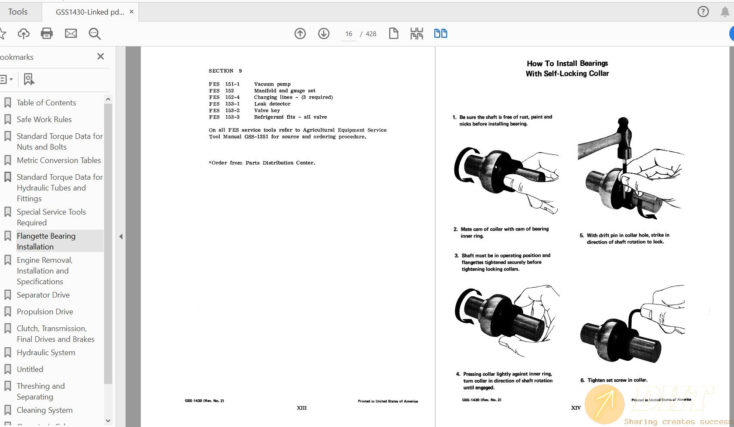The width and height of the screenshot is (734, 427).
Task: Select single page view icon
Action: coord(393,34)
